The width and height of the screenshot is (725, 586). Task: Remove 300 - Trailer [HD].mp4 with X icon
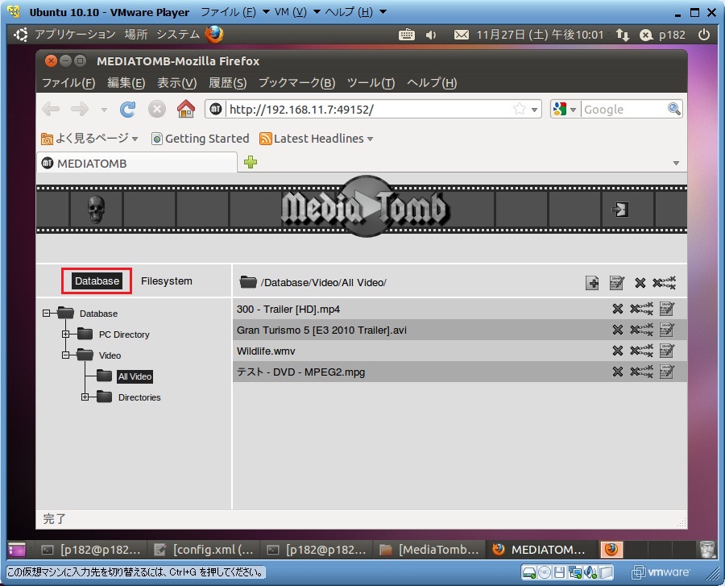[x=617, y=309]
